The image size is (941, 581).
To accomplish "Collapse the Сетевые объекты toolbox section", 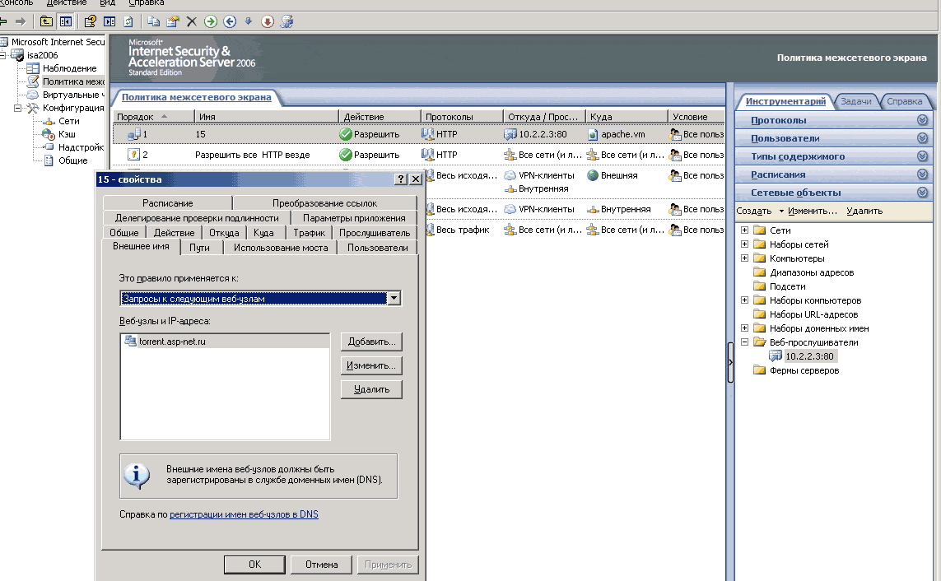I will (x=922, y=193).
